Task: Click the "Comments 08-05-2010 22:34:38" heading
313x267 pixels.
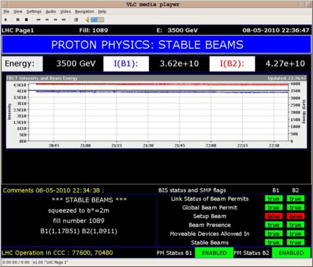Action: [x=53, y=191]
